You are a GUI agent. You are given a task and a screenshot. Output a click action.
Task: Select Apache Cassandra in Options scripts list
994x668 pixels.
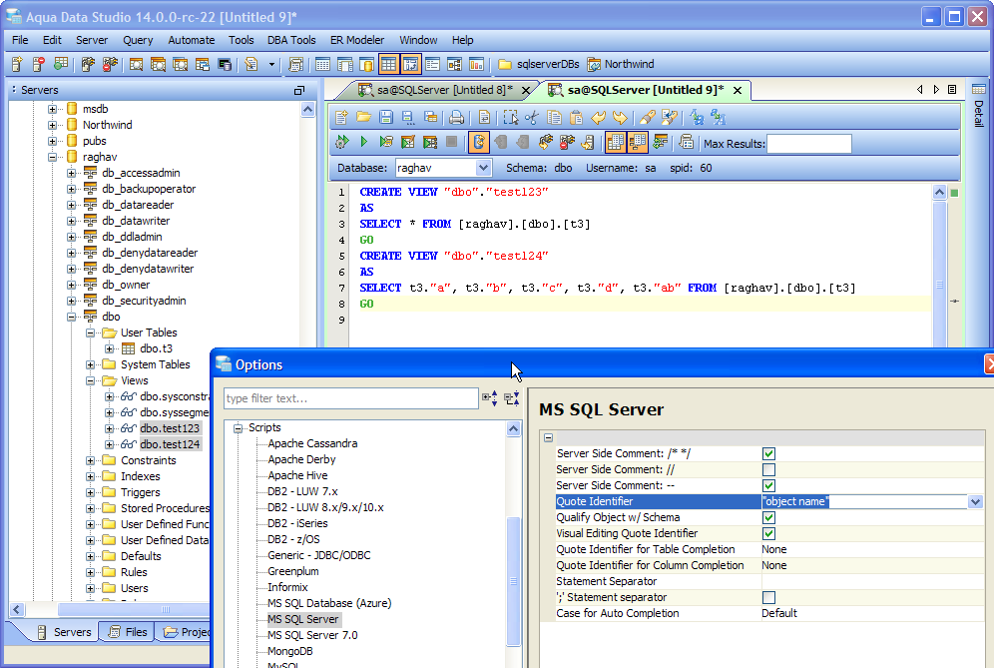(312, 443)
